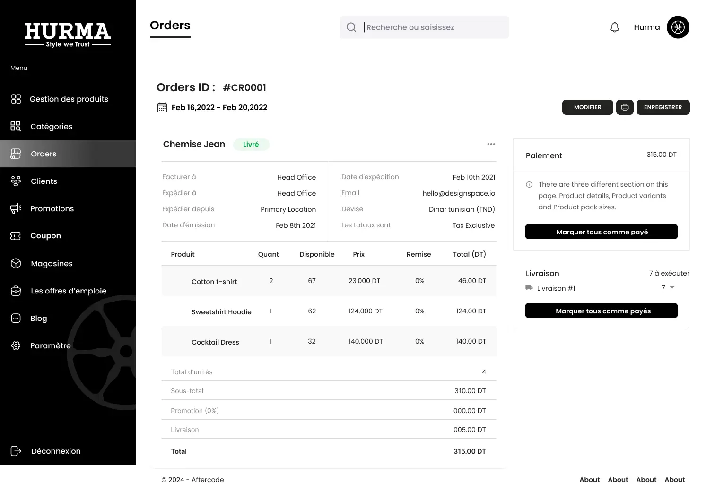This screenshot has width=715, height=492.
Task: Click the print icon button
Action: pos(625,107)
